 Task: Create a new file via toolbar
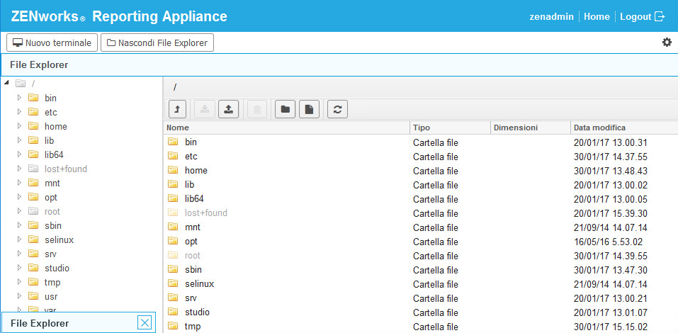(x=310, y=109)
